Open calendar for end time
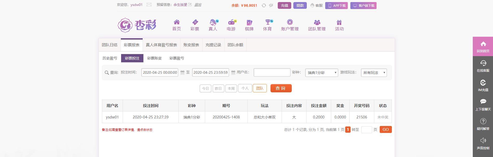Viewport: 493px width, 157px height. (233, 72)
